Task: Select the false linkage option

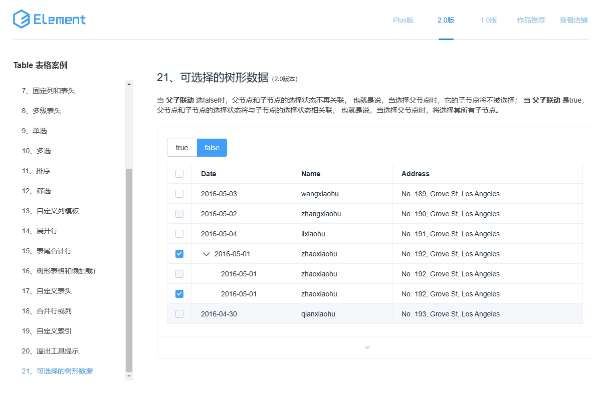Action: tap(212, 148)
